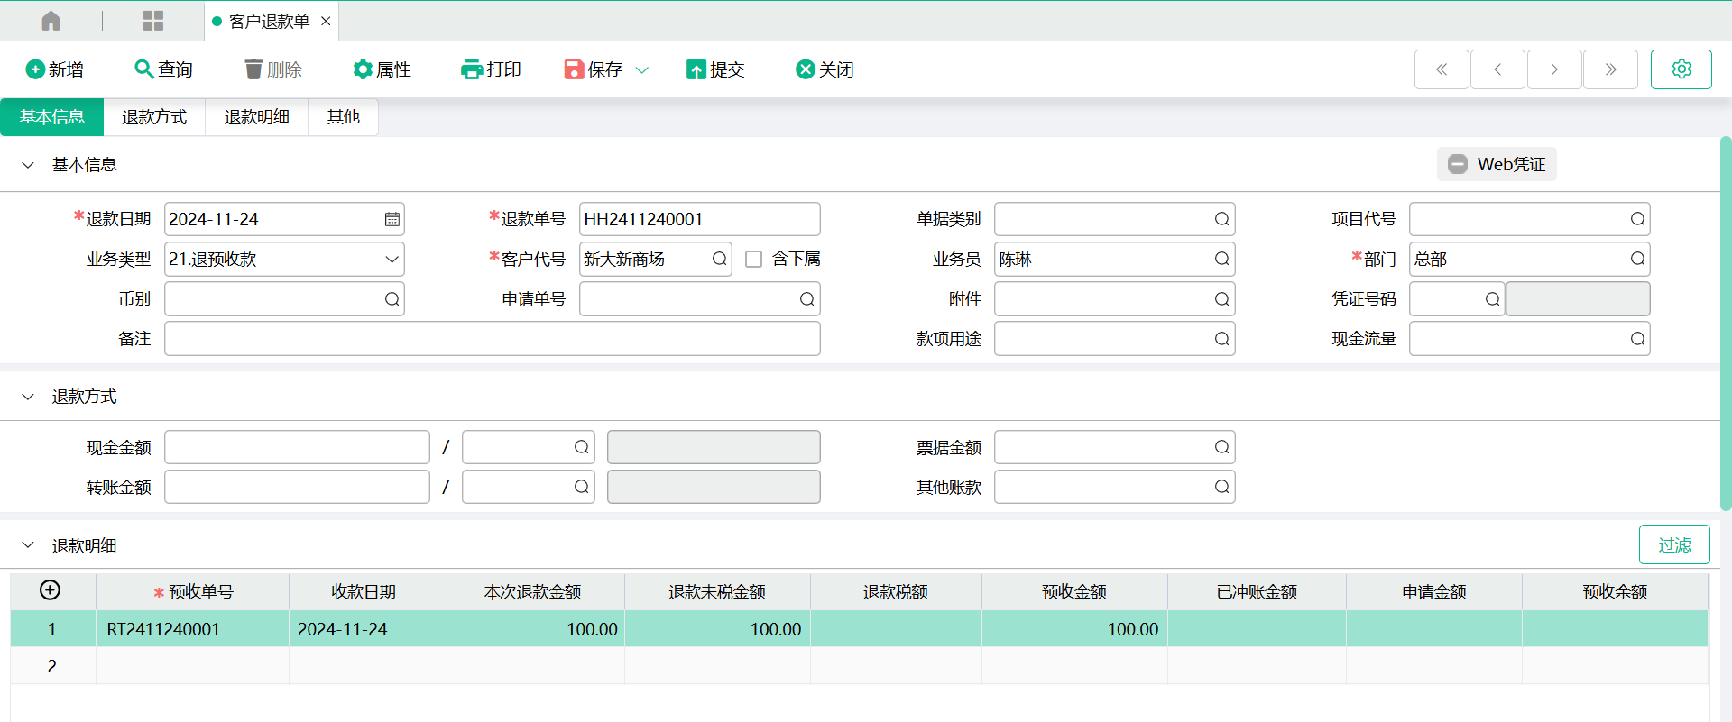Search icon in 票据金额 field
The image size is (1732, 722).
1221,447
